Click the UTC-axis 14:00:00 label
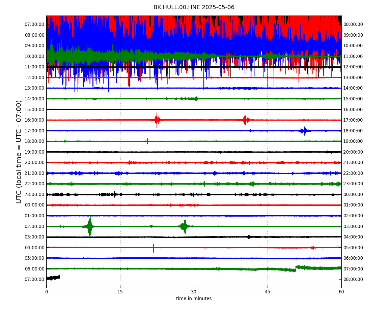The width and height of the screenshot is (388, 320). click(x=34, y=99)
